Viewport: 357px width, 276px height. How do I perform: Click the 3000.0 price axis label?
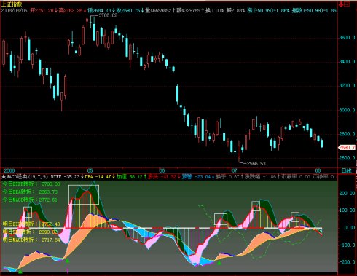point(347,110)
